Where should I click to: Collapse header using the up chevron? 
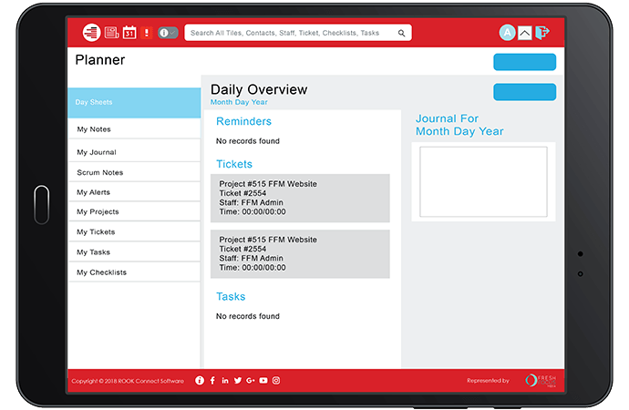click(524, 34)
